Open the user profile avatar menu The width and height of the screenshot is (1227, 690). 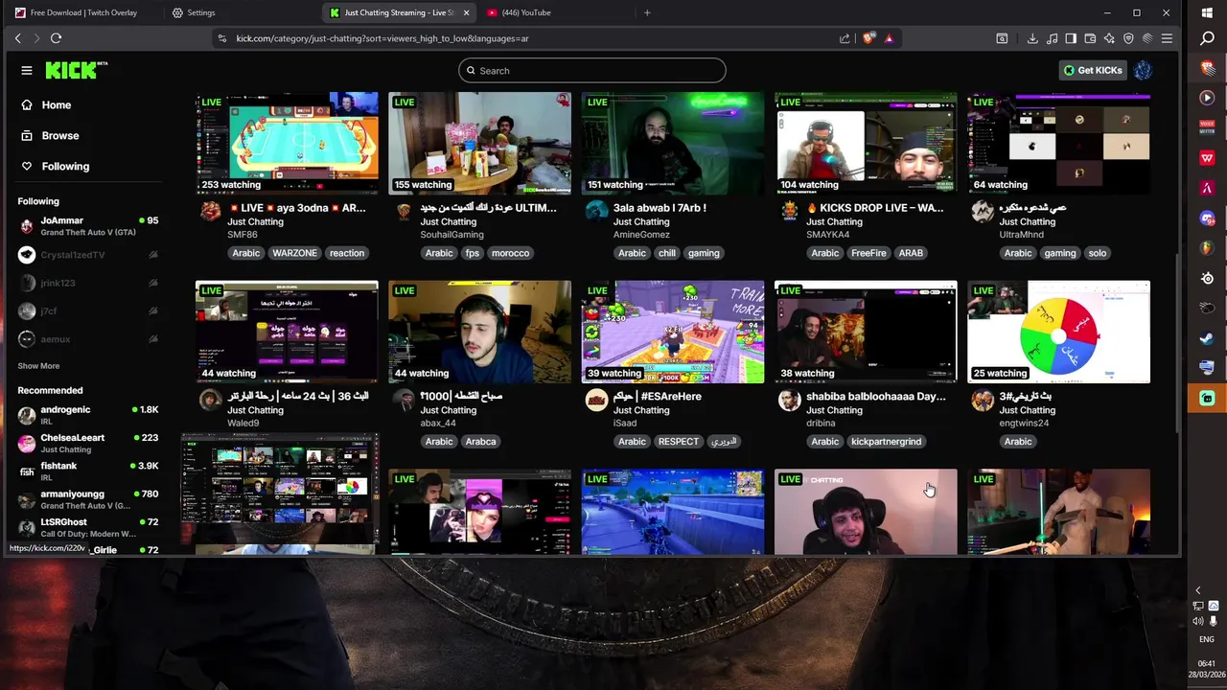[x=1143, y=70]
